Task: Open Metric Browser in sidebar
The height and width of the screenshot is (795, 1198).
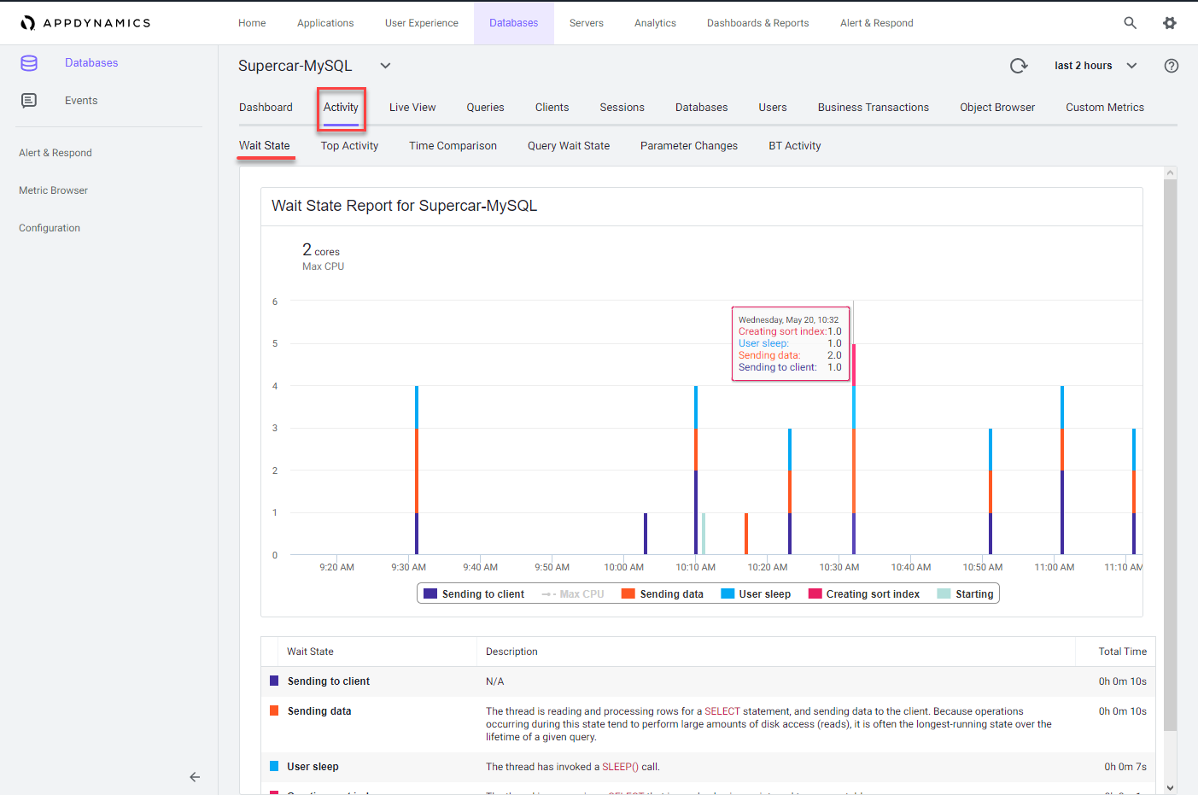Action: point(53,190)
